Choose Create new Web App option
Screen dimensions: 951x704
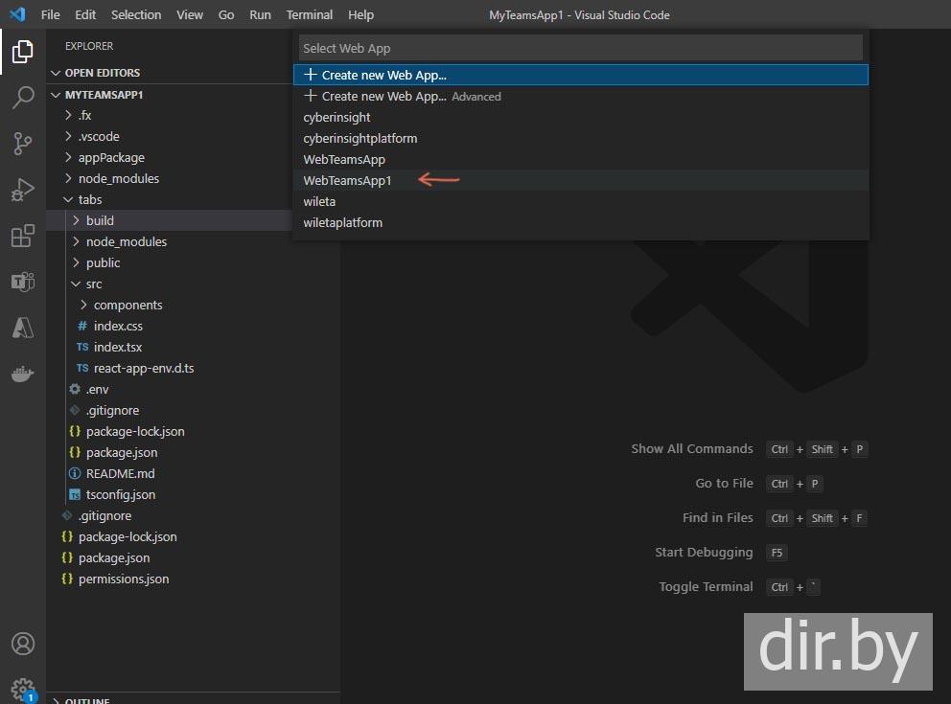[x=383, y=75]
